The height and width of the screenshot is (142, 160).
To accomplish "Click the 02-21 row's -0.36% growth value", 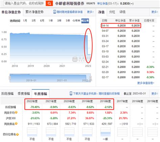I will pyautogui.click(x=150, y=67).
